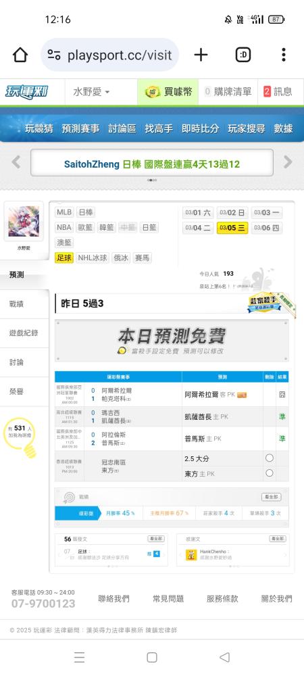Click the 買噱幣 coin icon
Viewport: 304px width, 676px height.
tap(152, 91)
